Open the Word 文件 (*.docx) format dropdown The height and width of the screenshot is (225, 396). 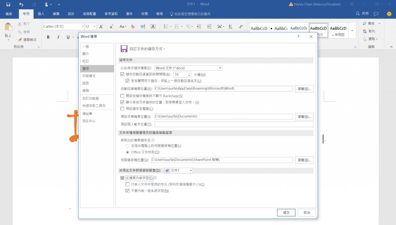click(x=220, y=68)
